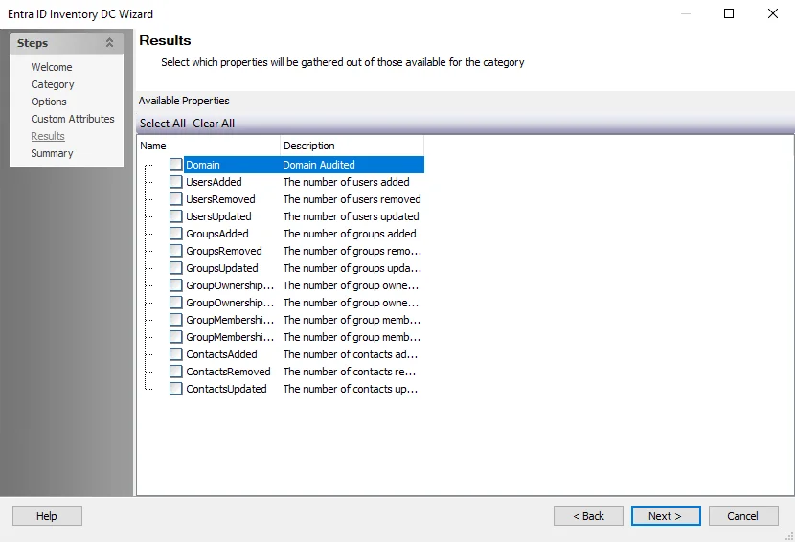Viewport: 795px width, 542px height.
Task: Click 'The number of contacts up...' description
Action: point(351,389)
